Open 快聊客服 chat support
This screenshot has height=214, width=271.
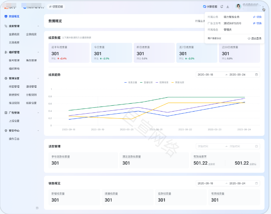210,7
